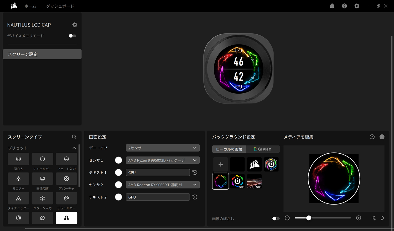Click the LCD cap device preview

[239, 68]
